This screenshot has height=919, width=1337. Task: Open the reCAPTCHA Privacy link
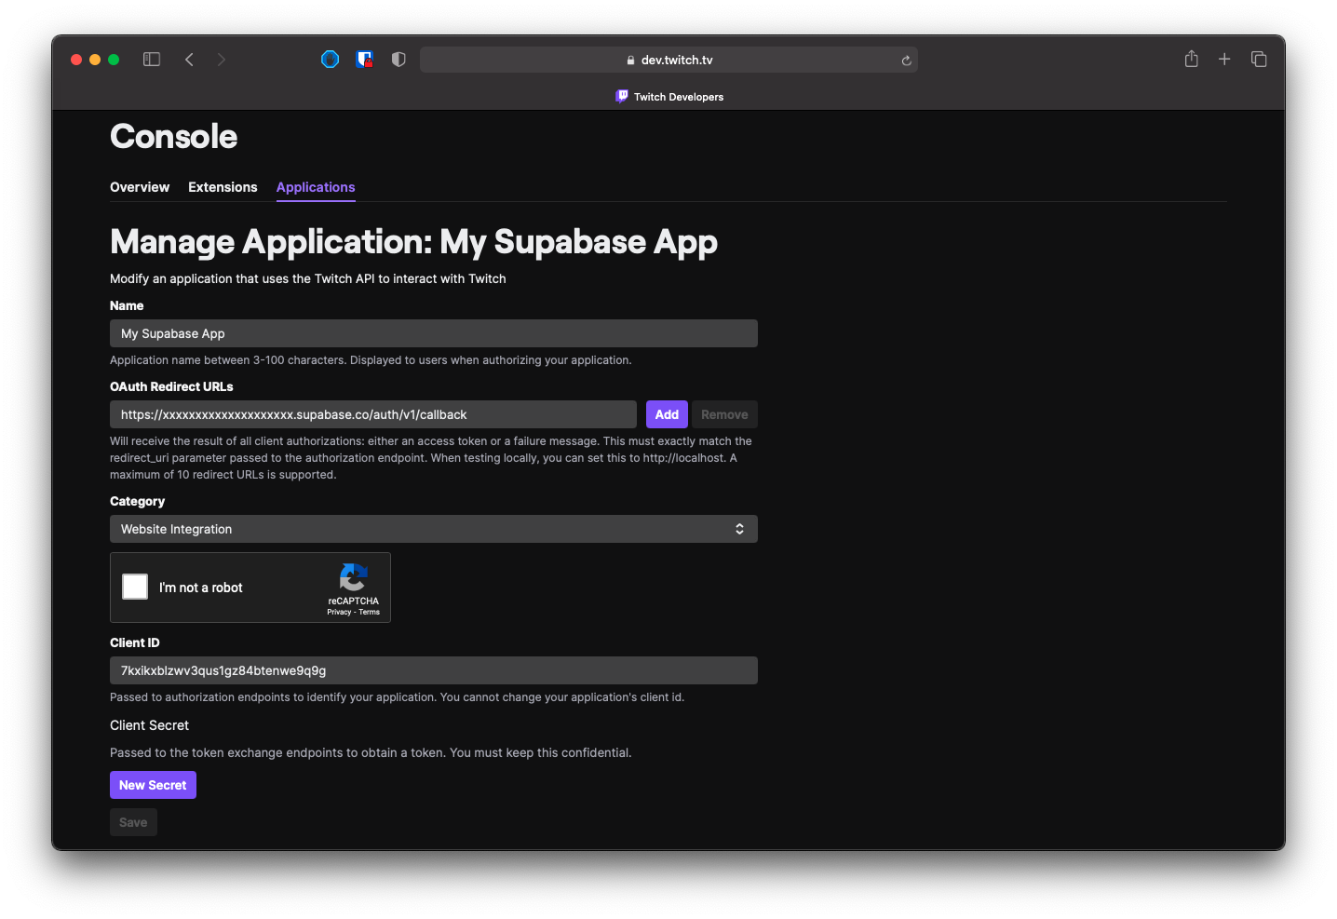coord(339,613)
